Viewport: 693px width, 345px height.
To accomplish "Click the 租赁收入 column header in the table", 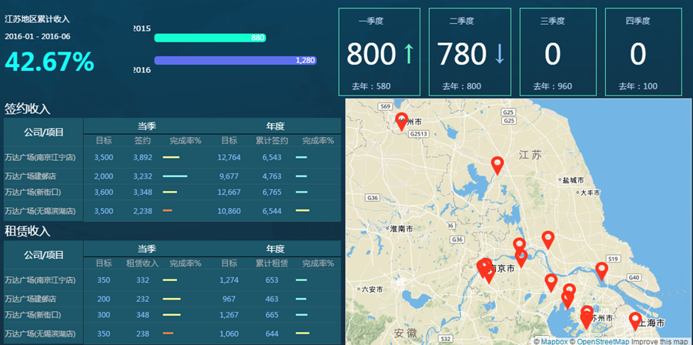I will [142, 263].
